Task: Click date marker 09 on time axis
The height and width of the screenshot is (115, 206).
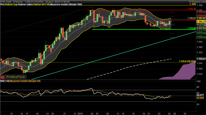Action: (108, 114)
